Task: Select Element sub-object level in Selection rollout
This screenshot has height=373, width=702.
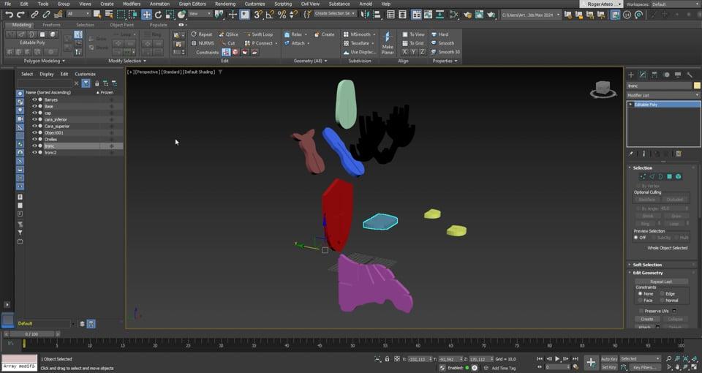Action: pyautogui.click(x=679, y=176)
